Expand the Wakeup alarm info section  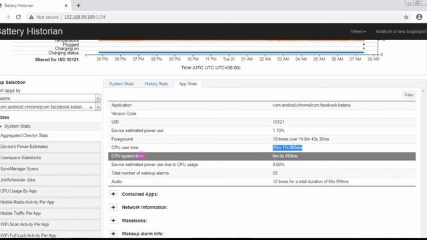point(113,234)
